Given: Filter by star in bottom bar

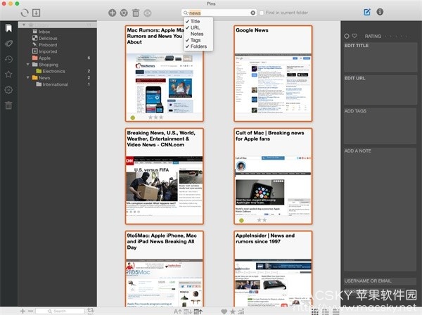Looking at the screenshot, I should (x=233, y=311).
